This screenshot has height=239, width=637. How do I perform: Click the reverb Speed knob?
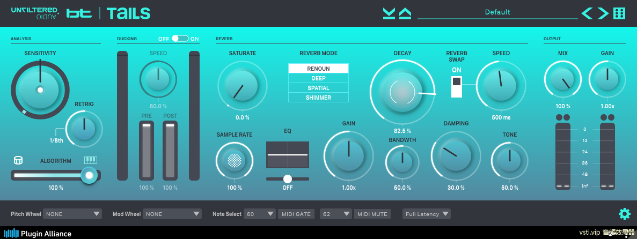(501, 86)
